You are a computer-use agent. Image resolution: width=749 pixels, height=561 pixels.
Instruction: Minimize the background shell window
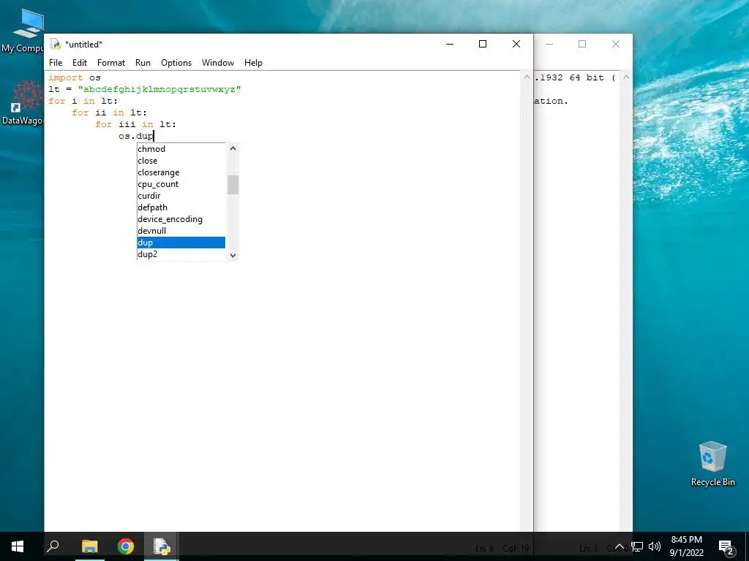point(549,44)
